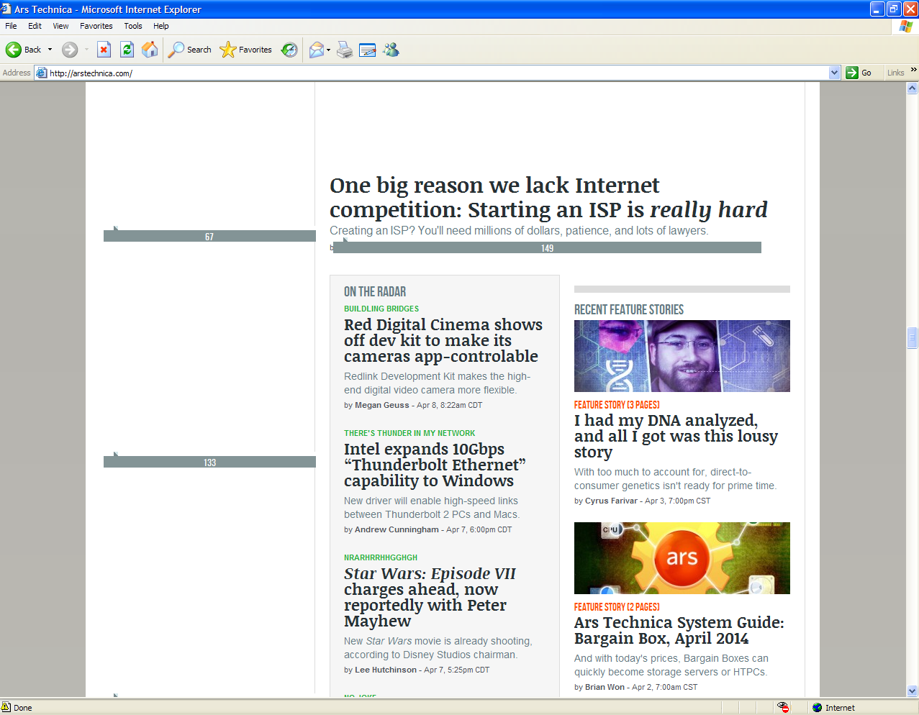
Task: Click the blocked pop-up indicator in the status bar
Action: tap(782, 707)
